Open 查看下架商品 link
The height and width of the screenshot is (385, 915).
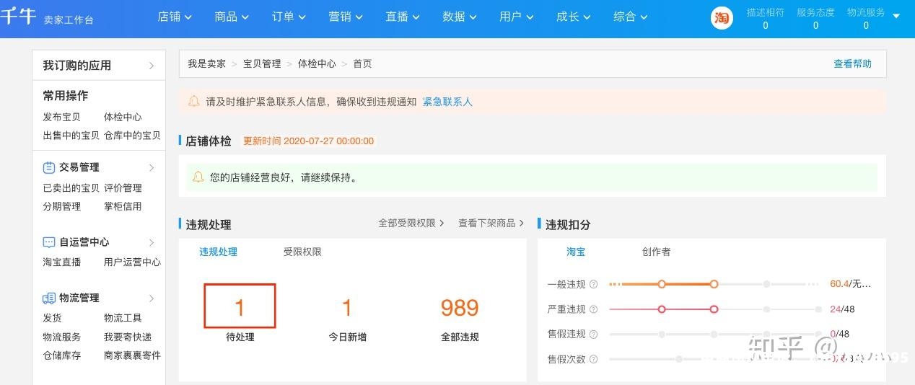[x=491, y=223]
